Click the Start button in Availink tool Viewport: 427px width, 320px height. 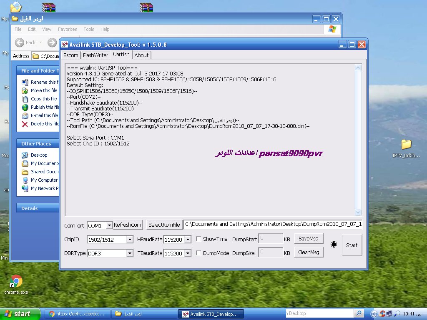[352, 245]
